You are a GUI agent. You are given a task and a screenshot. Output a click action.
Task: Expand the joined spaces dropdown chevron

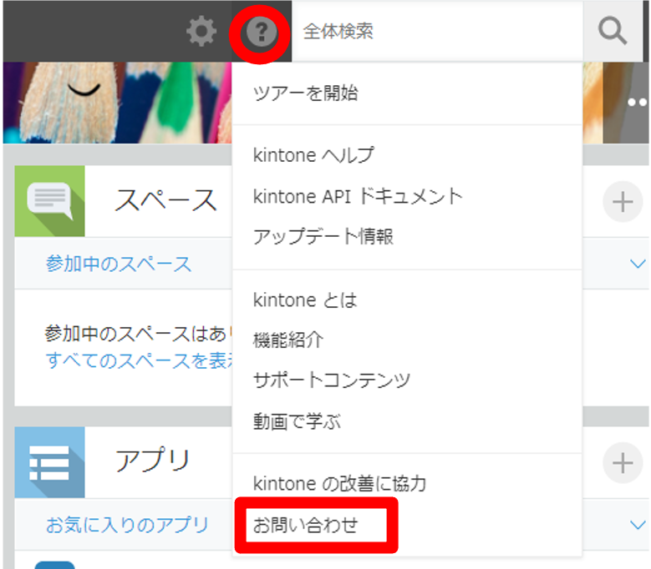[x=637, y=264]
